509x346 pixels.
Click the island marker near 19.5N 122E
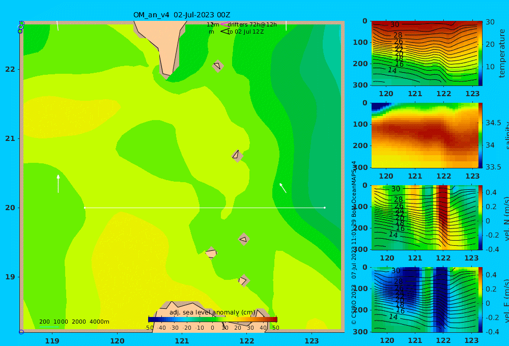[244, 240]
